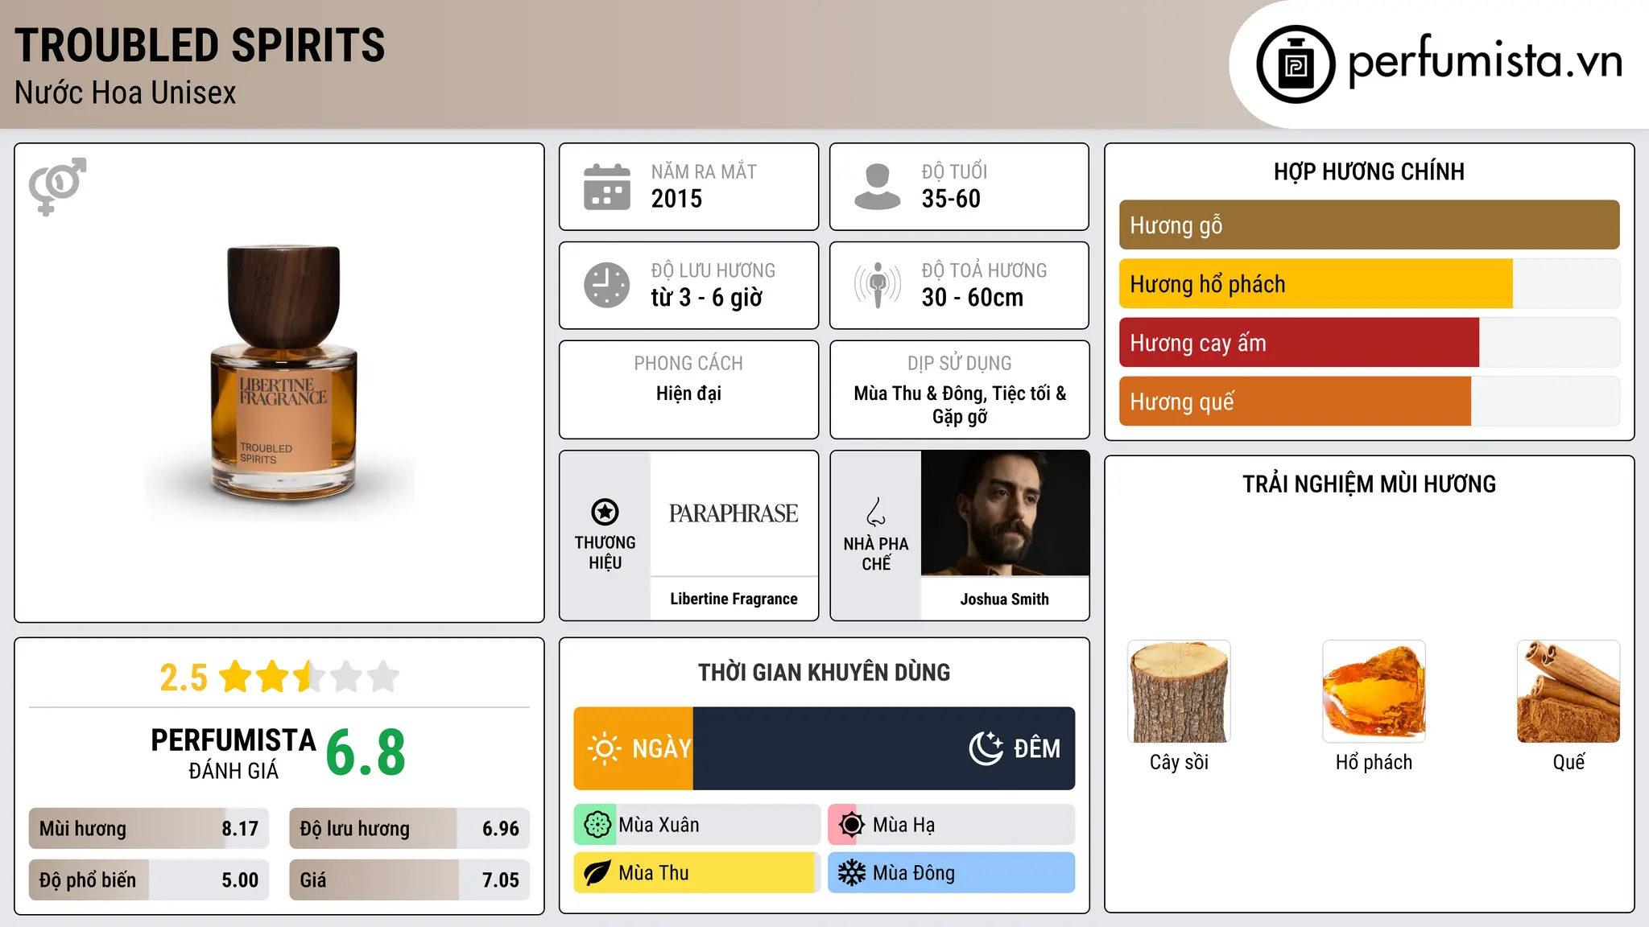The image size is (1649, 927).
Task: Open the Joshua Smith perfumer link
Action: coord(1005,599)
